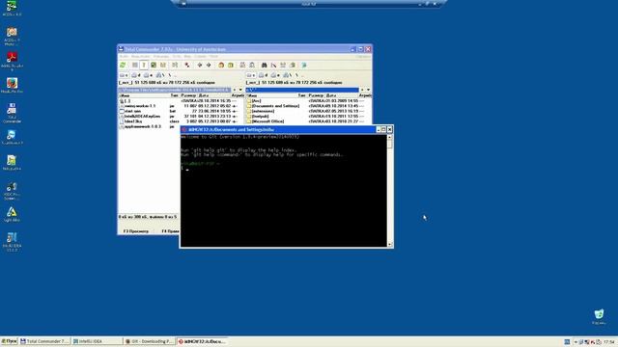
Task: Click Git console scrollbar down arrow
Action: click(389, 244)
